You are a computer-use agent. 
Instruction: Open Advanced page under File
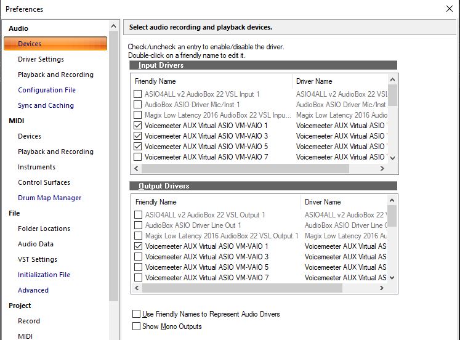[33, 290]
